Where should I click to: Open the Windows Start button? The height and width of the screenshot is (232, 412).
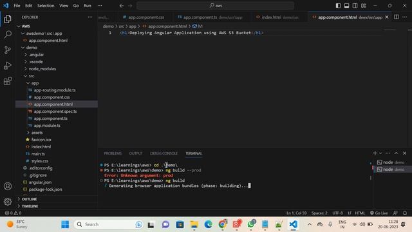tap(65, 224)
